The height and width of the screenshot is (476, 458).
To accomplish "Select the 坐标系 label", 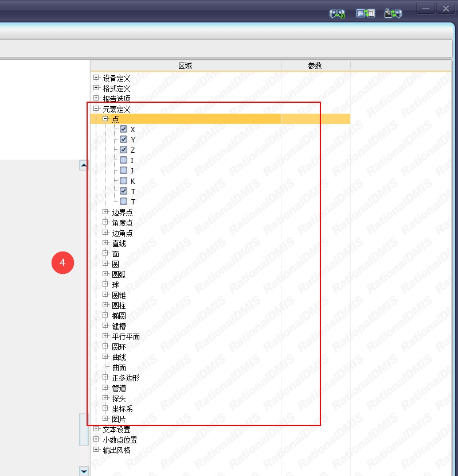I will 123,409.
